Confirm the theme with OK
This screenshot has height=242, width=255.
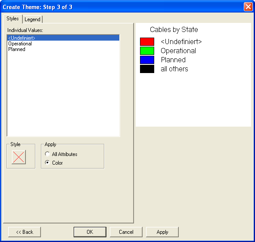(x=90, y=232)
